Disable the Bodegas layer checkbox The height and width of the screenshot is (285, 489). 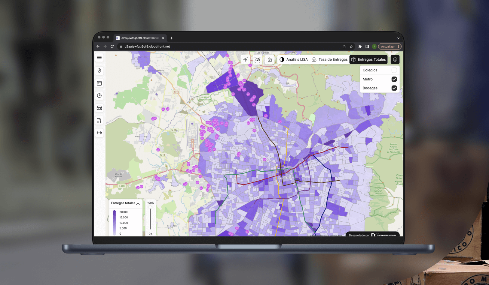(x=394, y=88)
